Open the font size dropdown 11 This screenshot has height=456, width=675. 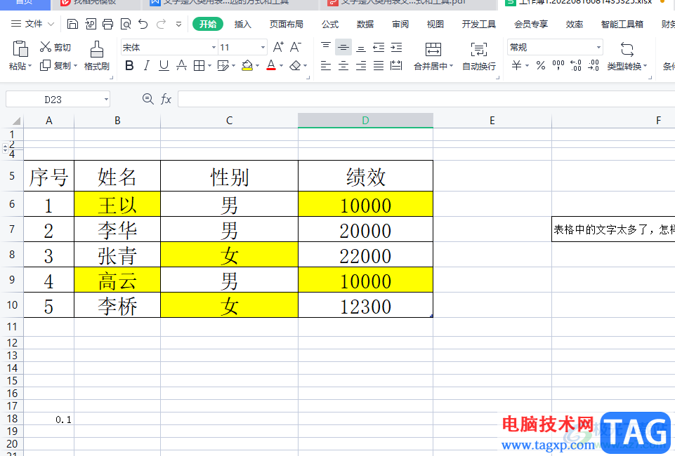(x=263, y=47)
